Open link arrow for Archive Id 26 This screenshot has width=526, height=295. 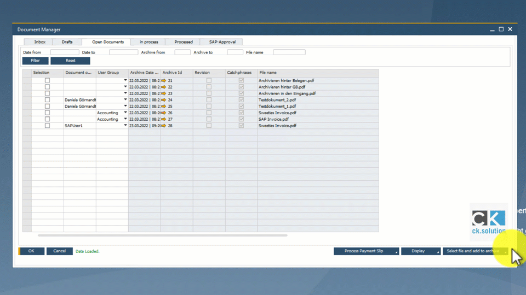click(x=164, y=113)
